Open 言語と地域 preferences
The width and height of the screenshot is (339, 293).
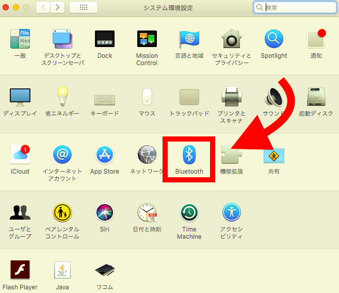189,39
